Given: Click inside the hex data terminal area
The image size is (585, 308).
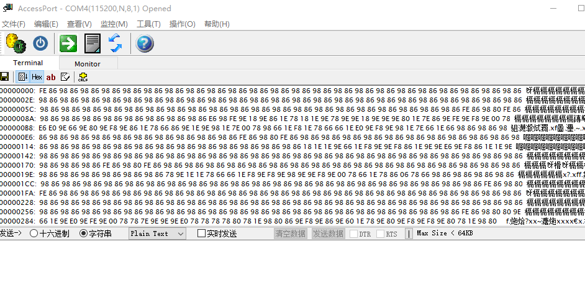Looking at the screenshot, I should pos(279,155).
